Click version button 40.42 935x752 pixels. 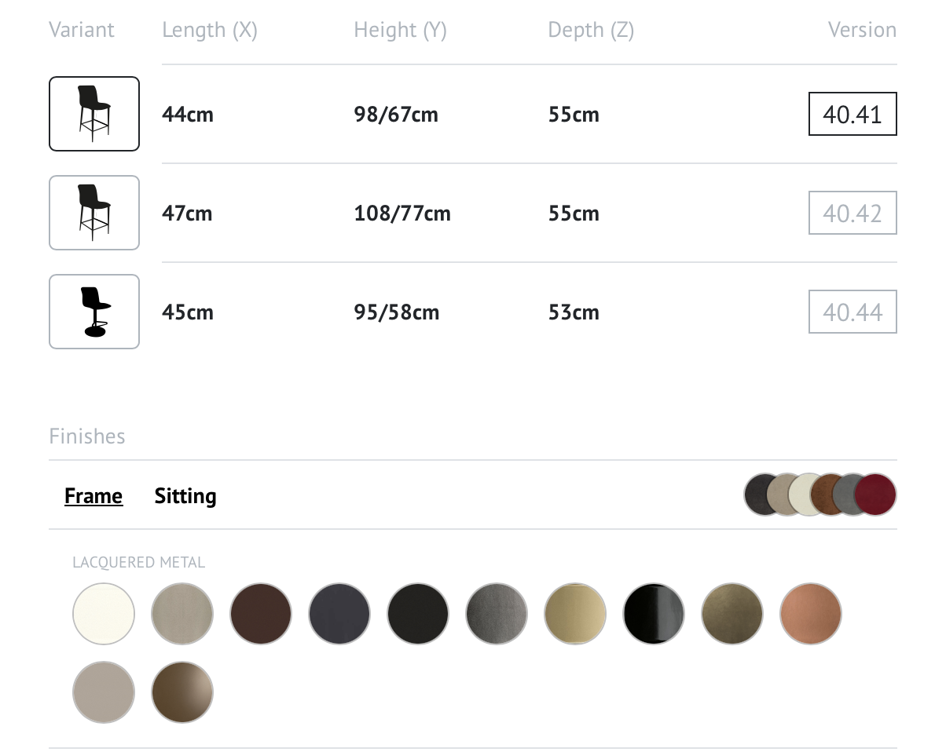click(852, 214)
